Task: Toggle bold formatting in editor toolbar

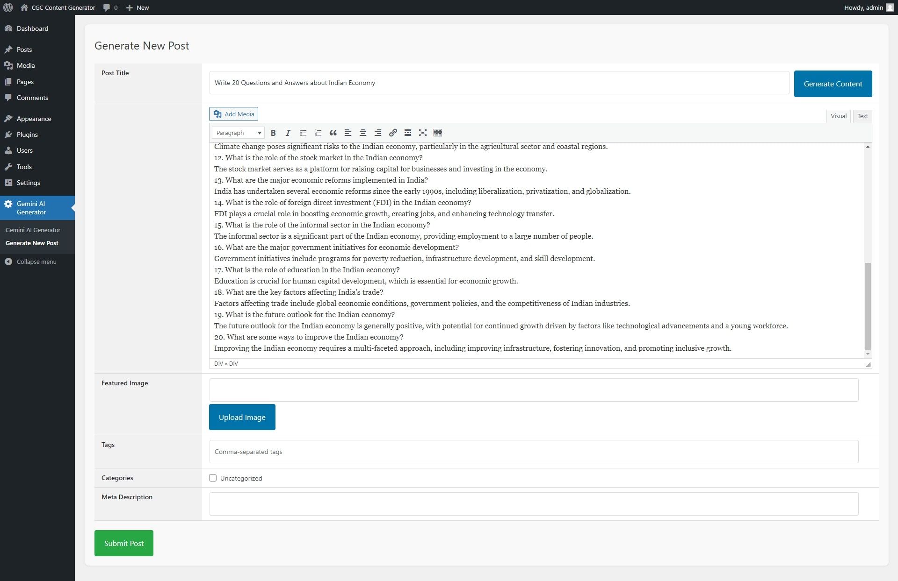Action: coord(273,133)
